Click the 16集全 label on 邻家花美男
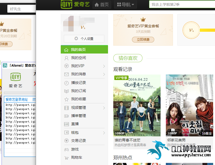Viewport: 215px width, 165px height. [x=207, y=134]
